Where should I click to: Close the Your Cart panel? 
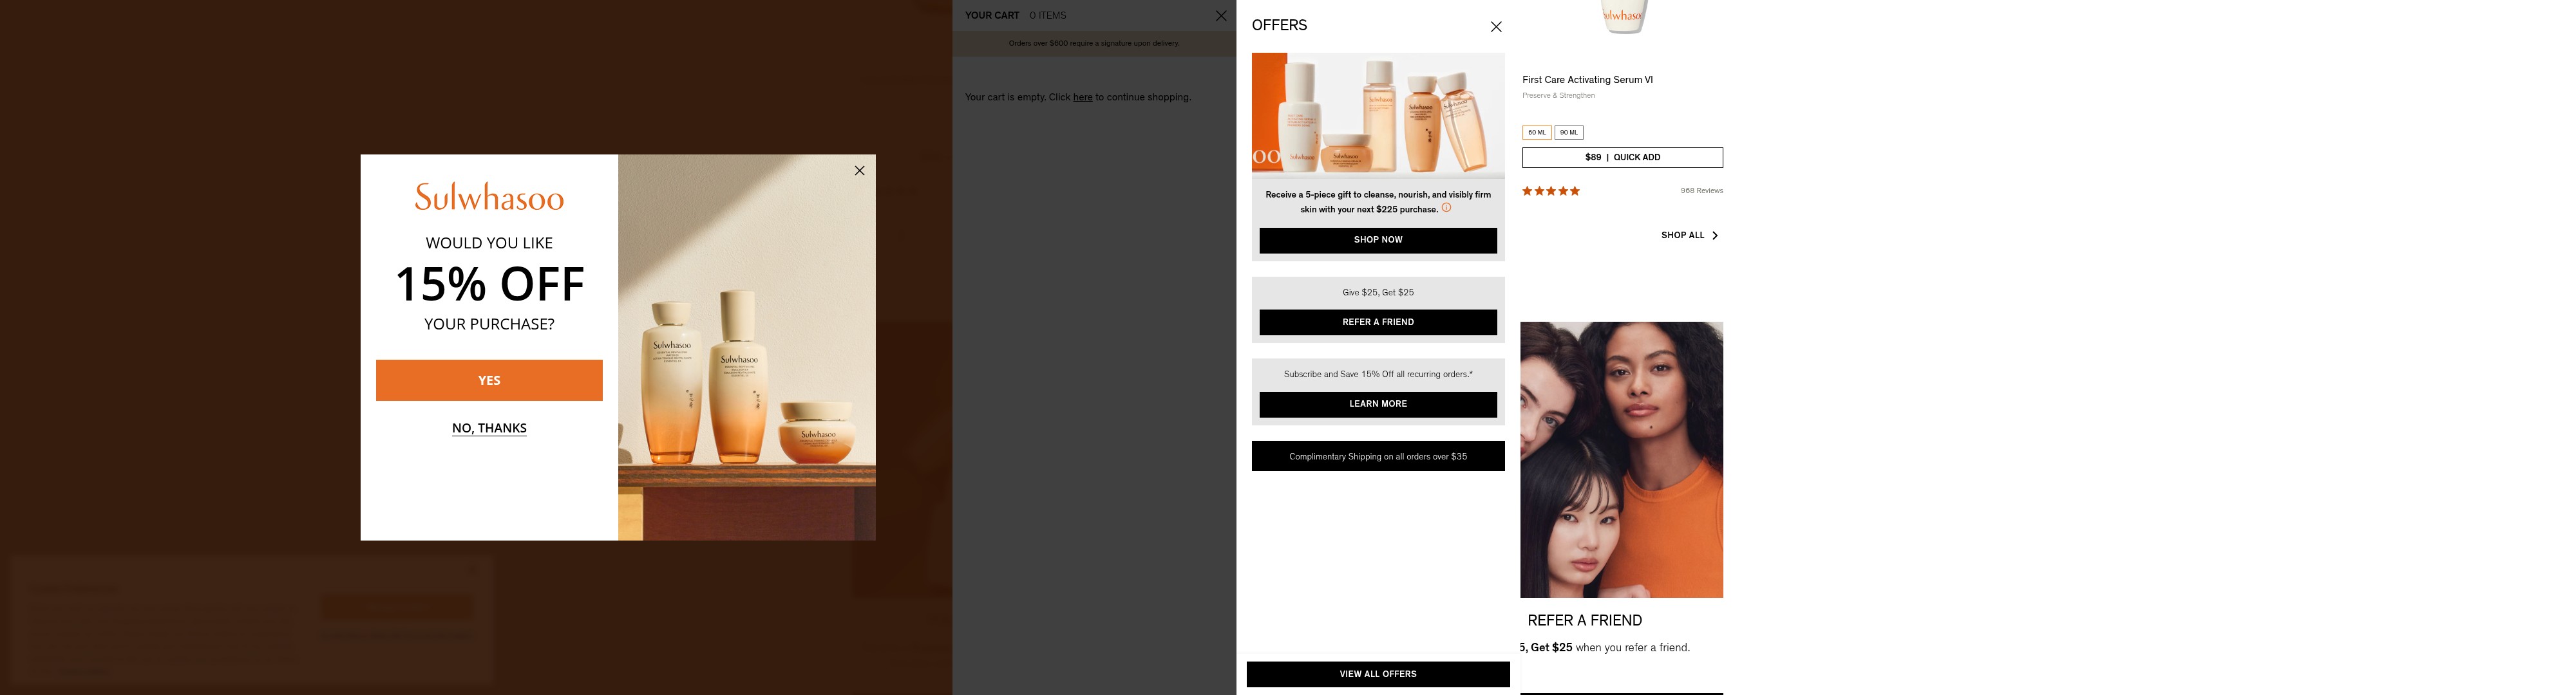pos(1221,16)
